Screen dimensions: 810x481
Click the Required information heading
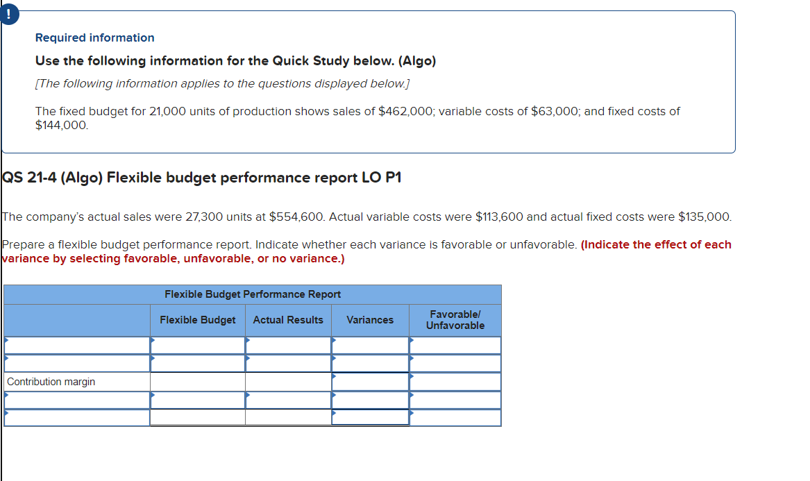94,37
